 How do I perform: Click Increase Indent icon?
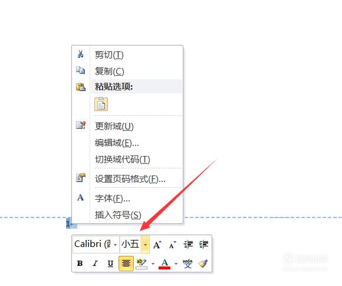click(x=203, y=245)
